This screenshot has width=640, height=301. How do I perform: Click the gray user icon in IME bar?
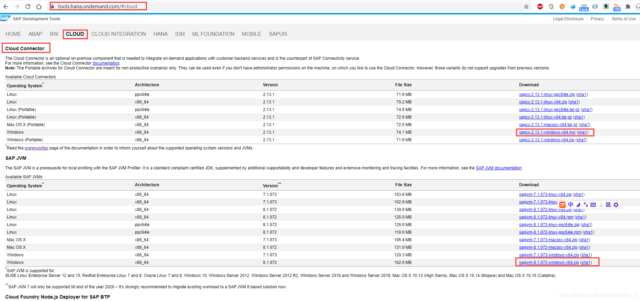(601, 205)
